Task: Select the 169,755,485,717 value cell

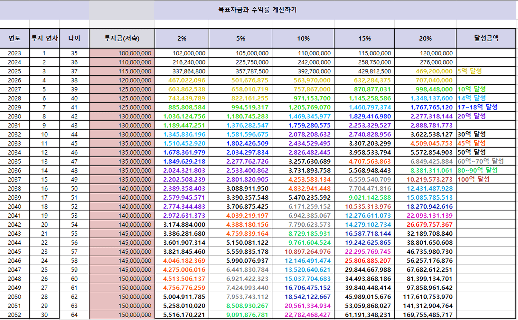Action: click(425, 315)
